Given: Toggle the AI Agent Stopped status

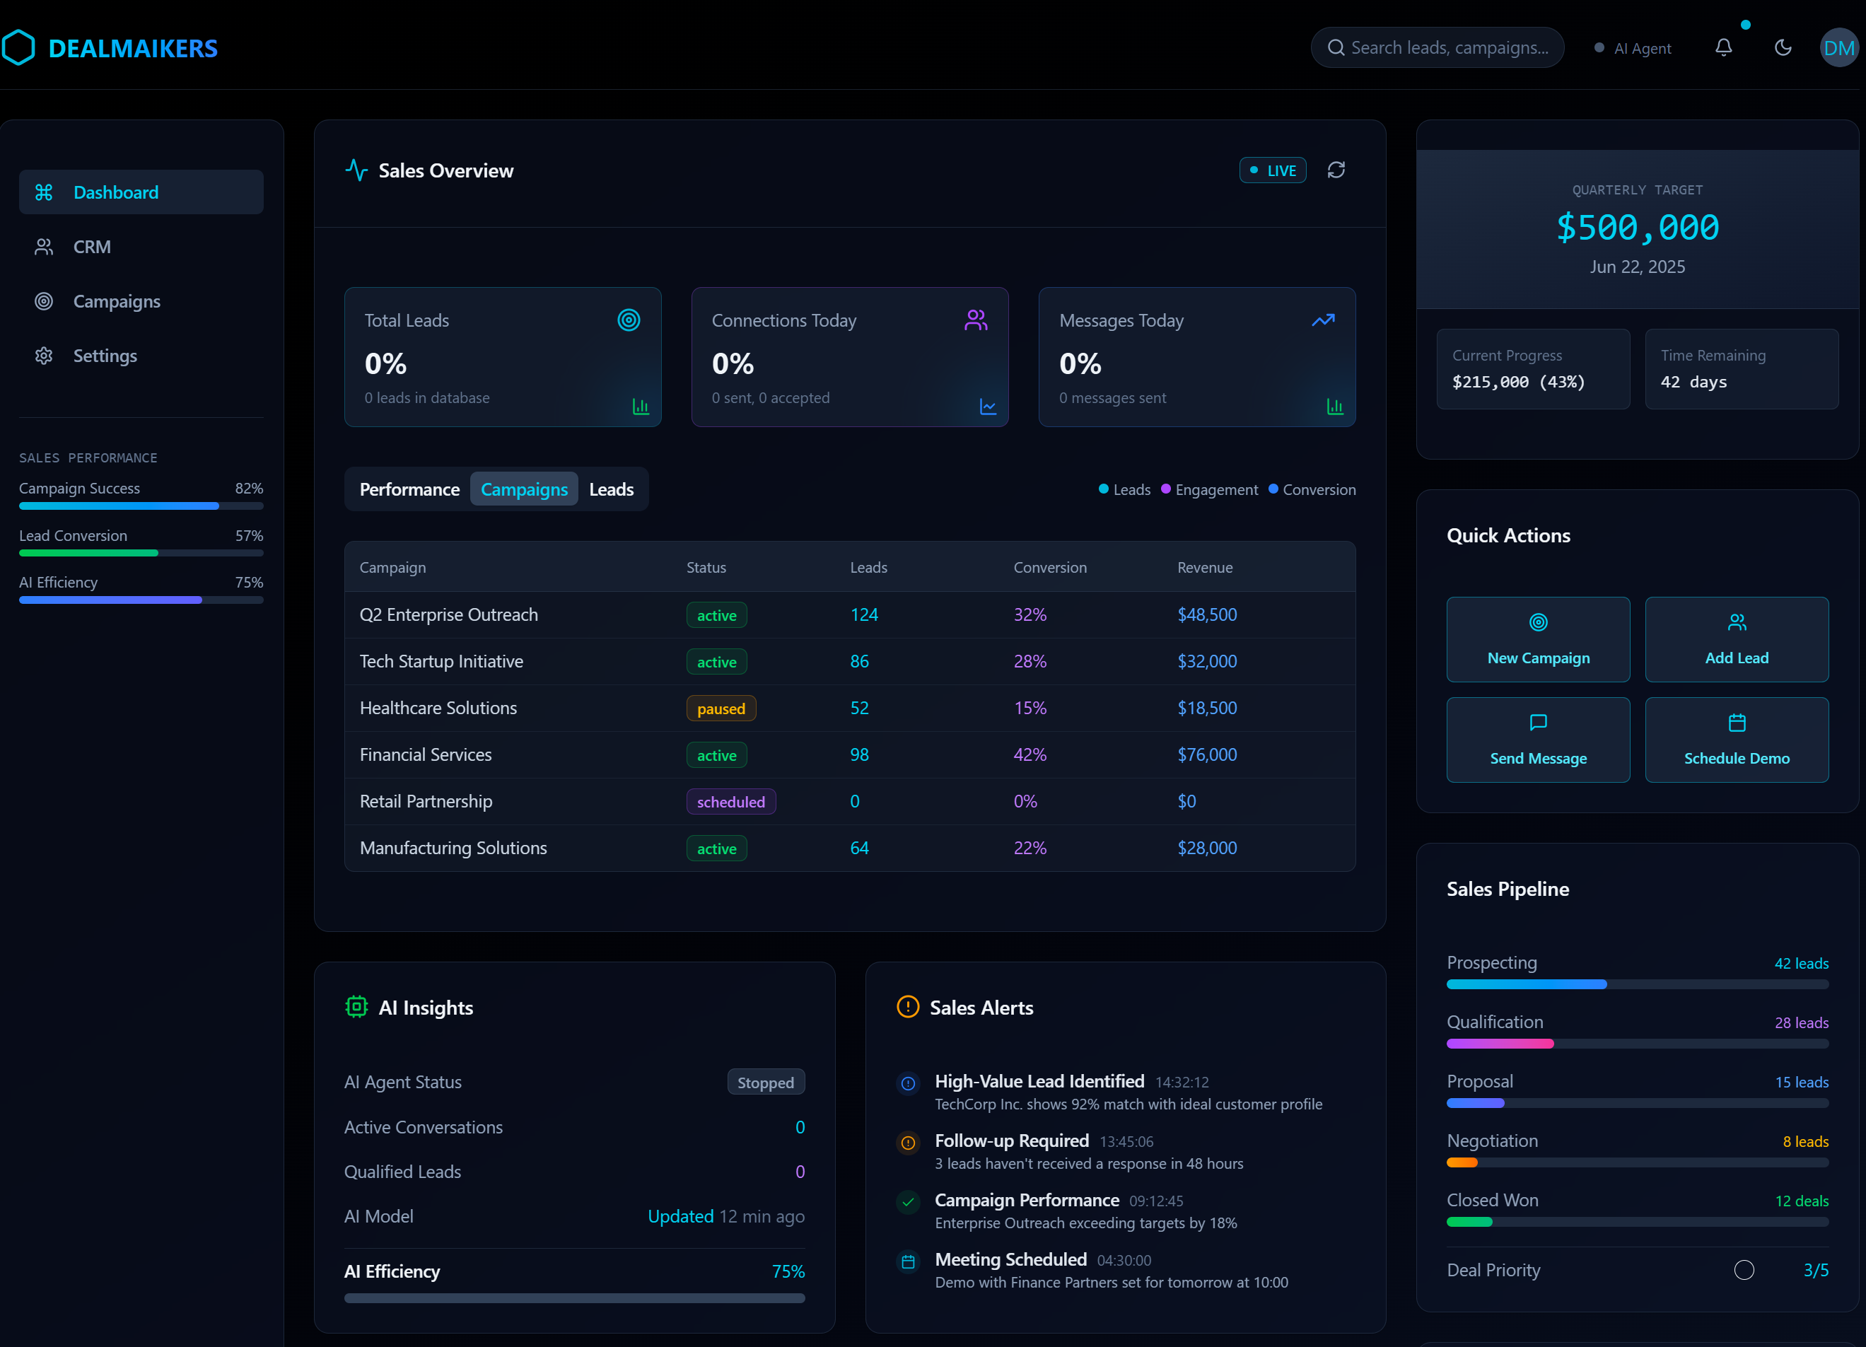Looking at the screenshot, I should [x=765, y=1082].
